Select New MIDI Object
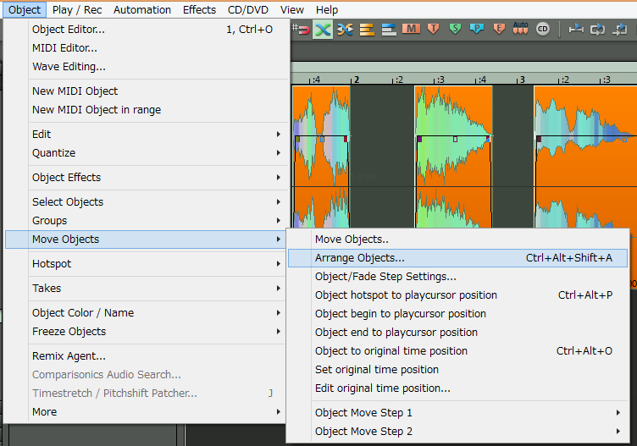The width and height of the screenshot is (637, 446). [x=147, y=91]
